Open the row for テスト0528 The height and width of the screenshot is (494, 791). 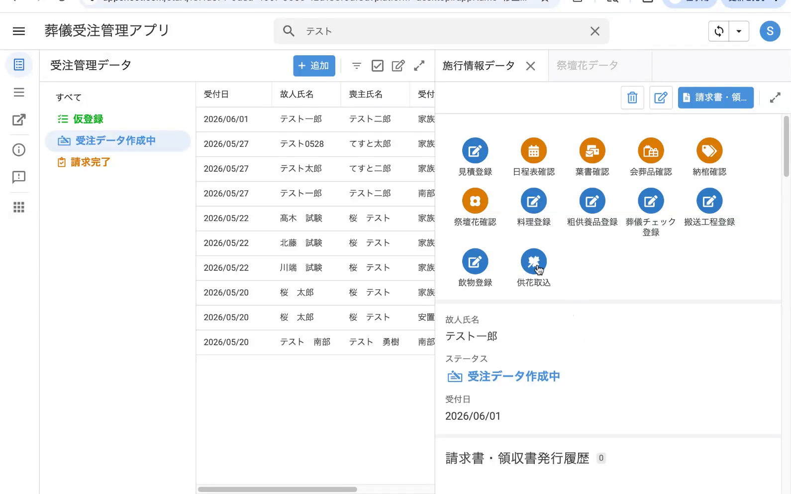315,144
